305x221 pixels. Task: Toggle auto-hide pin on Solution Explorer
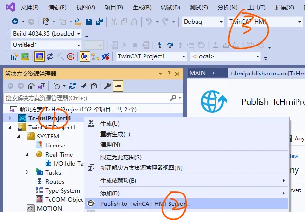pyautogui.click(x=169, y=74)
